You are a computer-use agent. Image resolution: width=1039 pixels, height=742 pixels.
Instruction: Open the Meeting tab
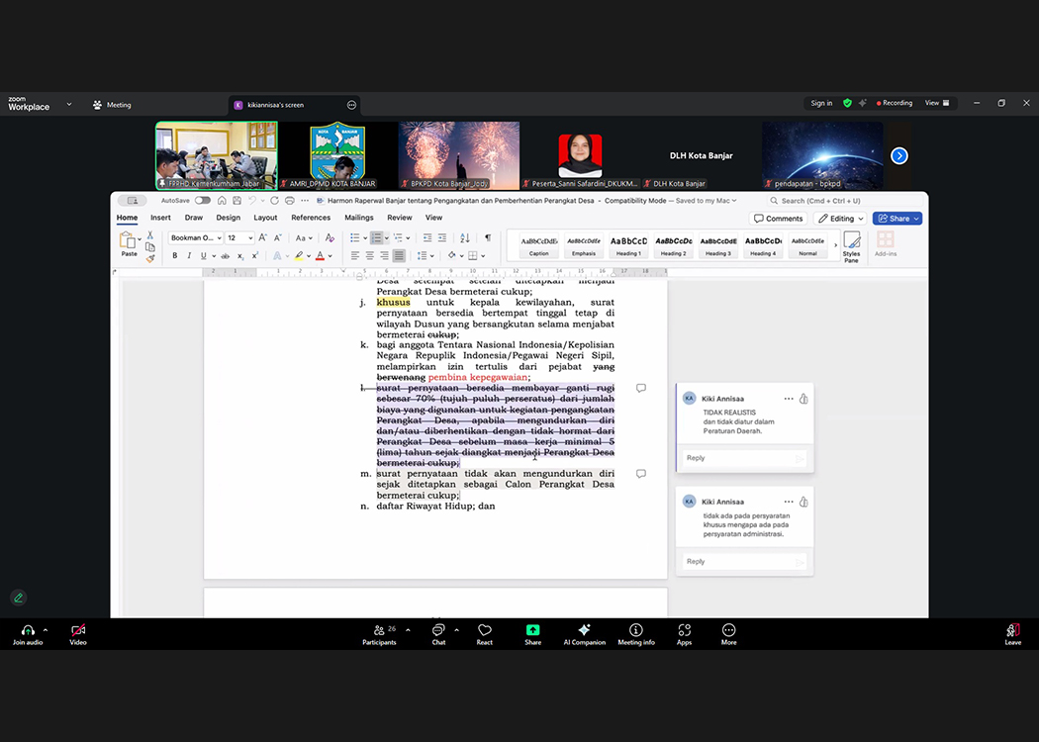(112, 105)
